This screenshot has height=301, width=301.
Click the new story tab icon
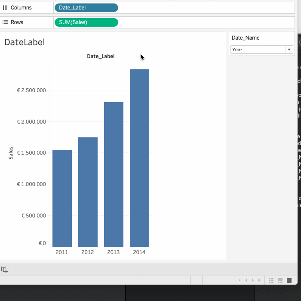pos(4,270)
